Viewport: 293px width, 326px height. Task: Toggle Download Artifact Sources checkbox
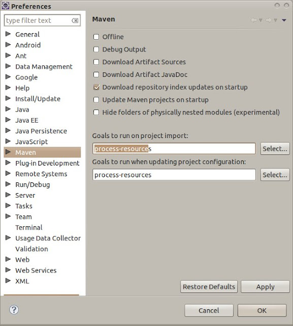point(96,62)
